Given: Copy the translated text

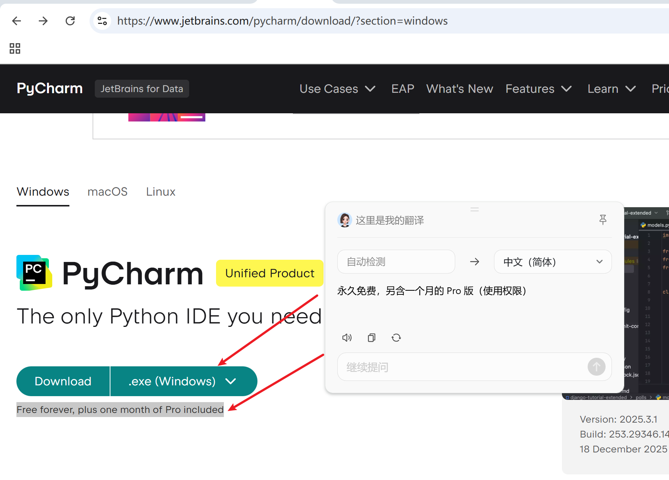Looking at the screenshot, I should (x=371, y=337).
